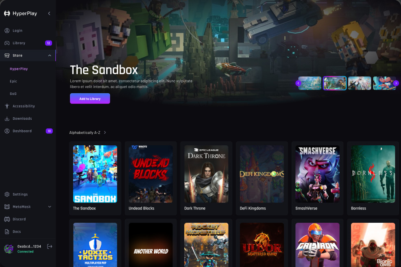The width and height of the screenshot is (401, 267).
Task: Open the Undead Blocks game card
Action: click(x=150, y=178)
